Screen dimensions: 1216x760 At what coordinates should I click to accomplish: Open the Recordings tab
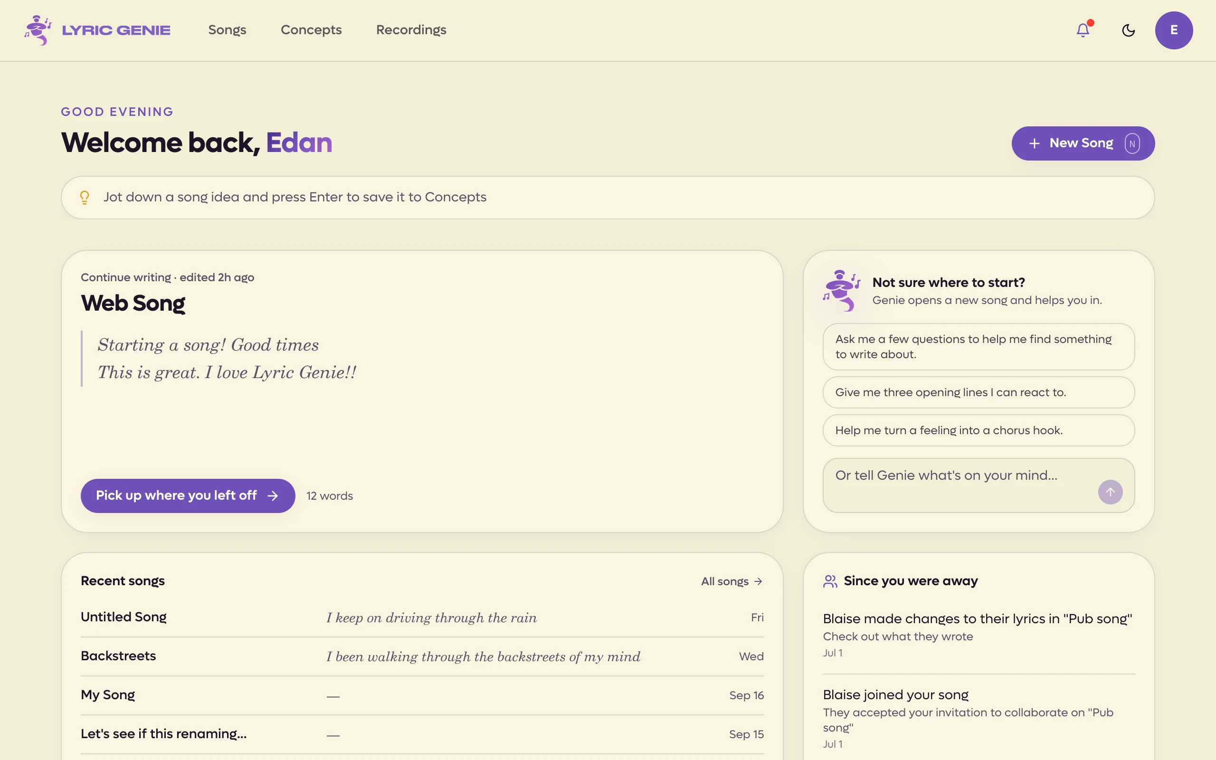[411, 30]
